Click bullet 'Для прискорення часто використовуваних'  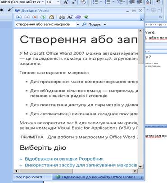(84, 82)
